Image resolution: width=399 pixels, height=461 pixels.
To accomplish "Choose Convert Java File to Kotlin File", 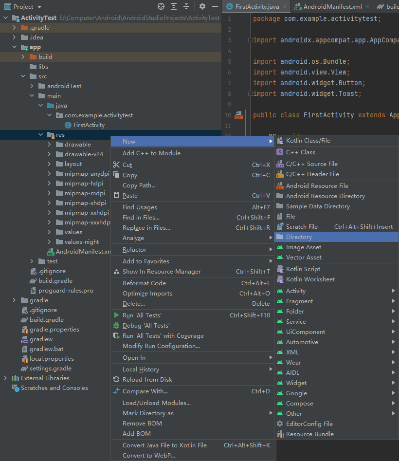I will (192, 445).
